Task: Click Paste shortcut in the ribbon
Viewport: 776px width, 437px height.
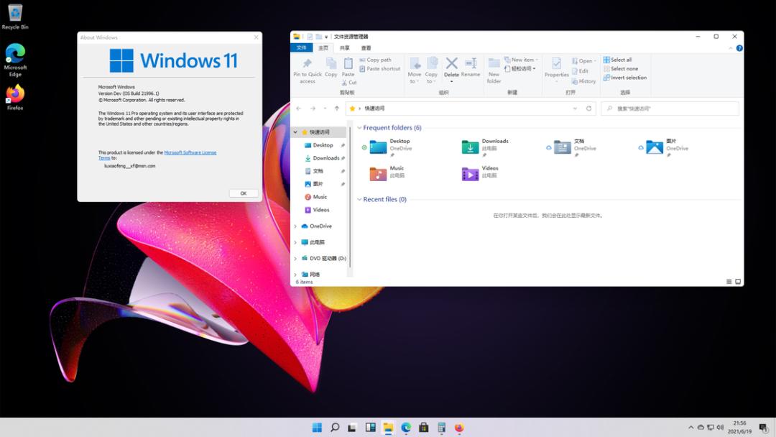Action: click(379, 69)
